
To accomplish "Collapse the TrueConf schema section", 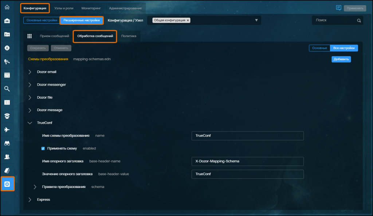I will pyautogui.click(x=30, y=123).
